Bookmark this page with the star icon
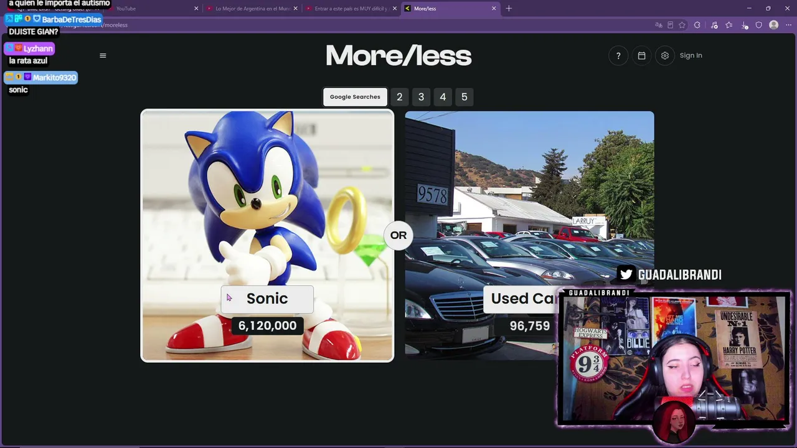 682,25
